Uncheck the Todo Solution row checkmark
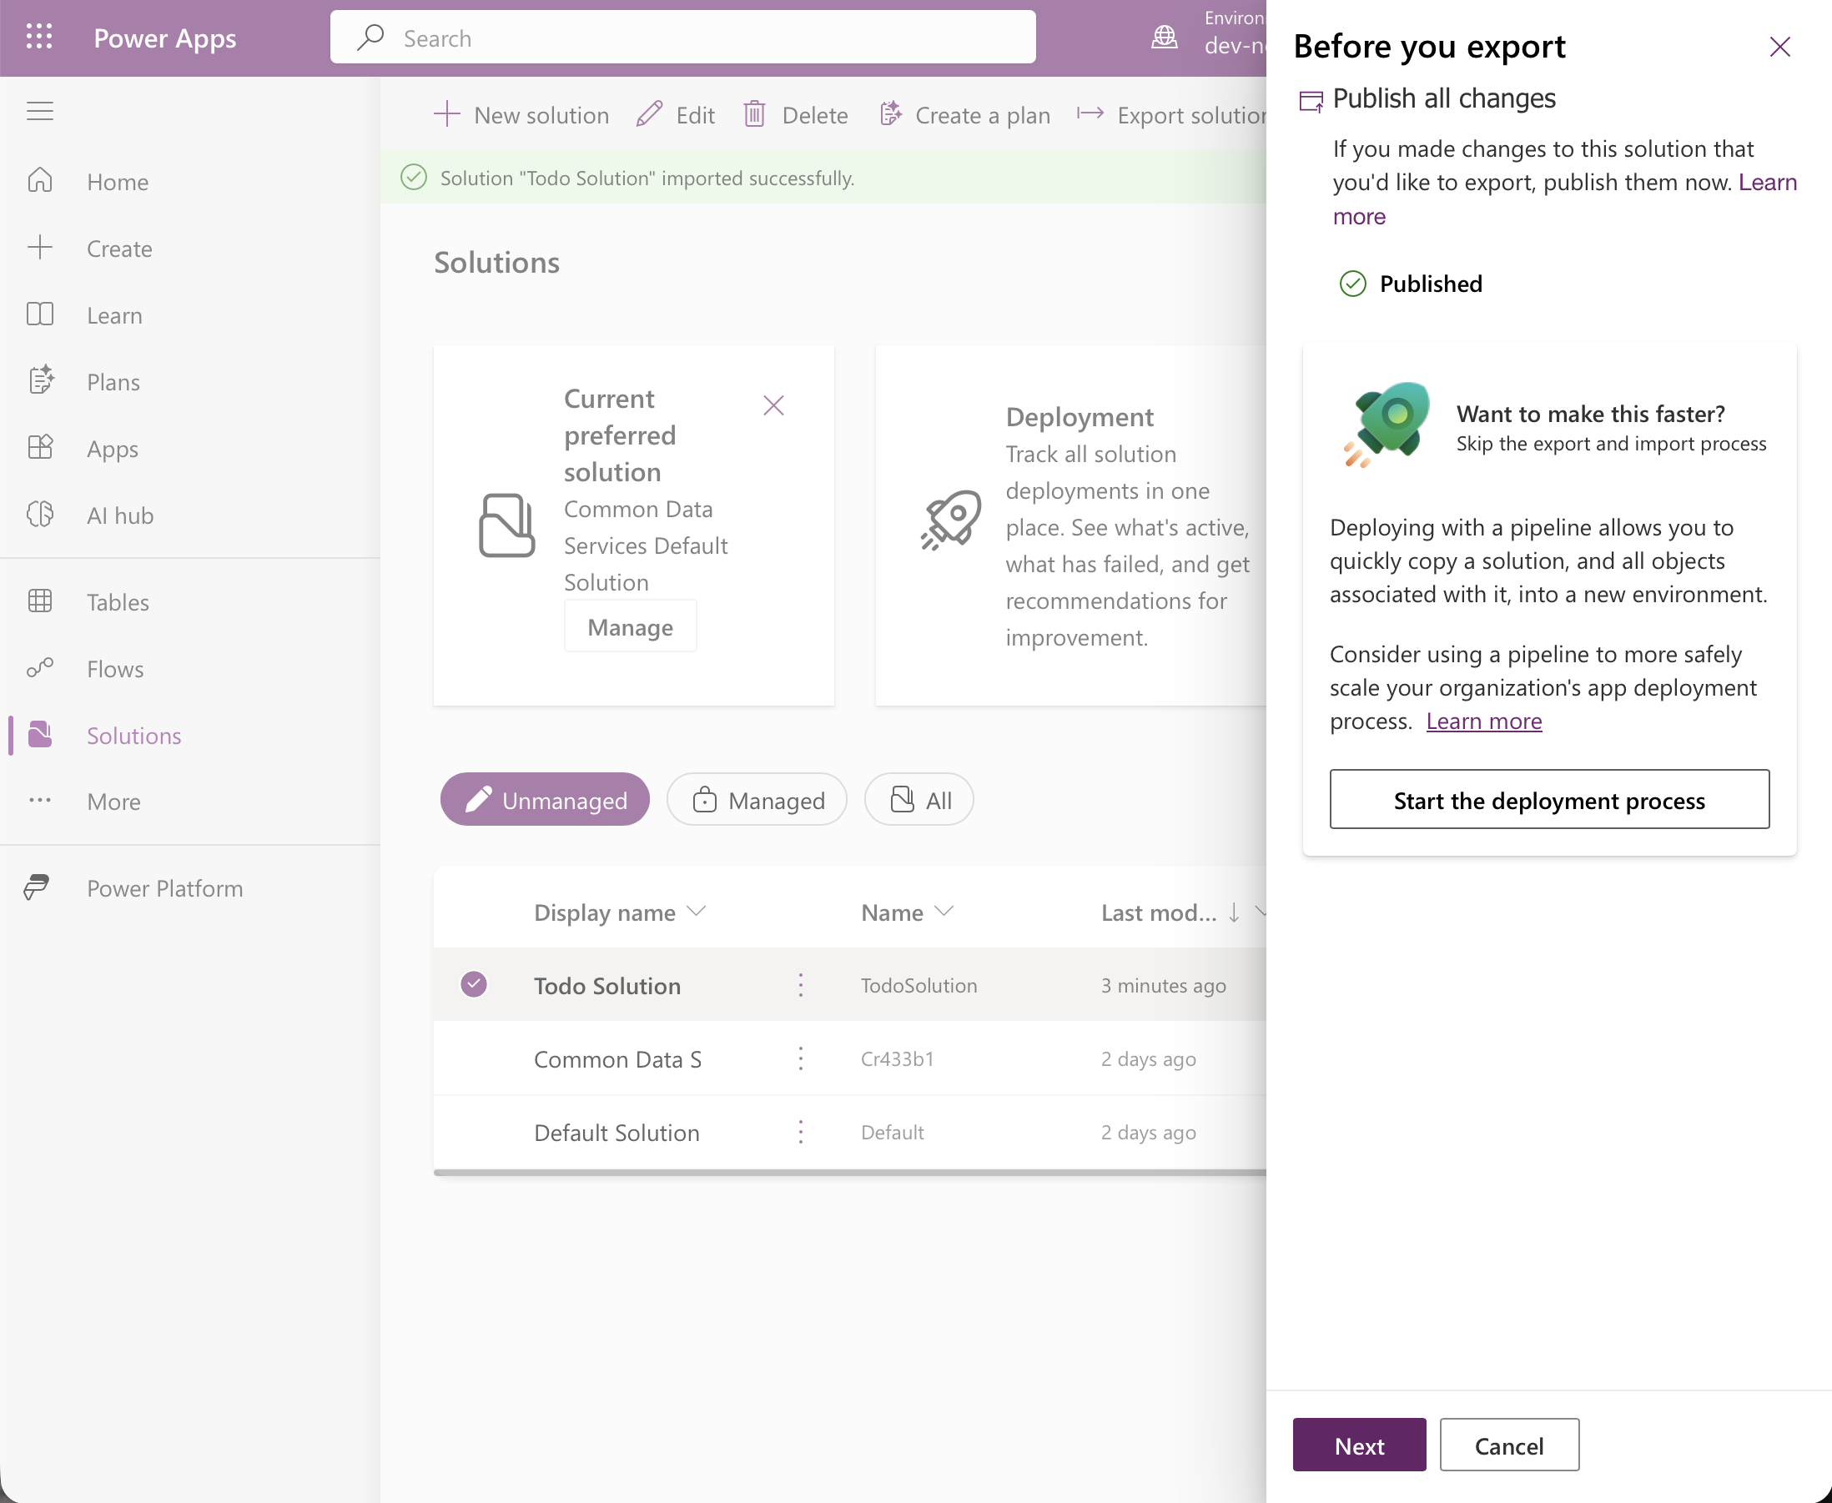Viewport: 1832px width, 1503px height. tap(474, 984)
